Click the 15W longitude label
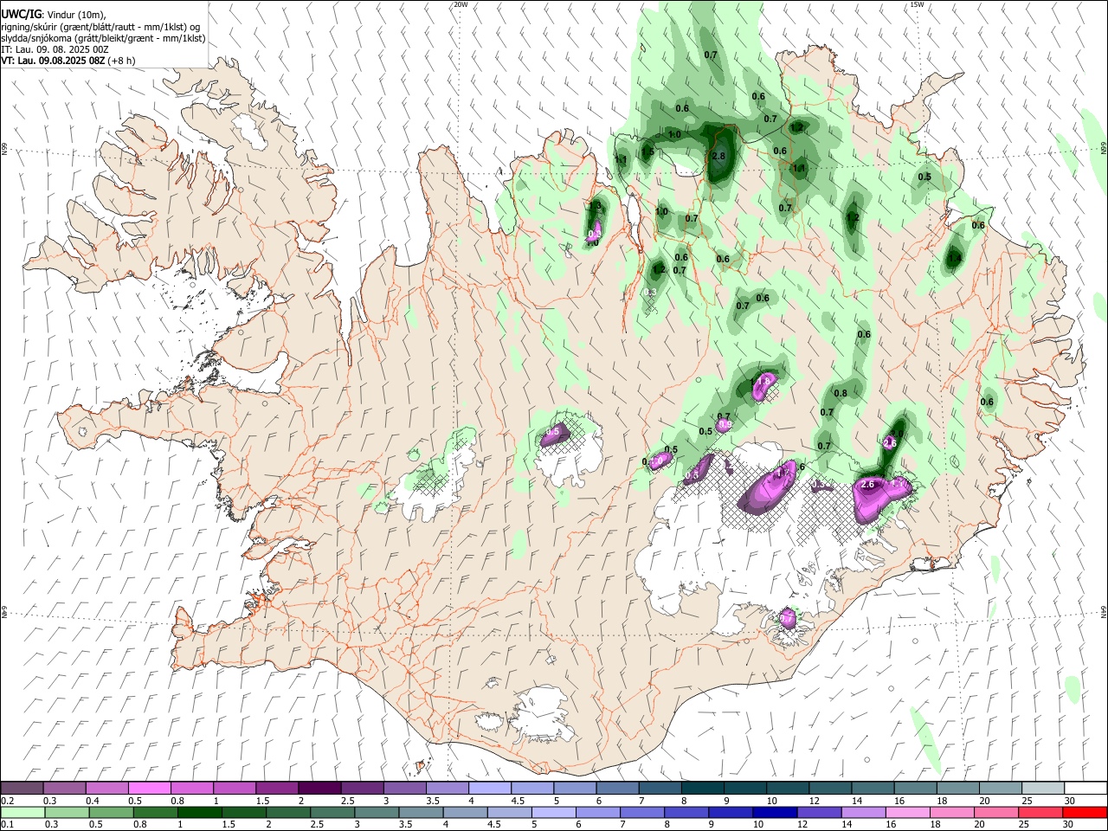1108x831 pixels. [x=917, y=4]
